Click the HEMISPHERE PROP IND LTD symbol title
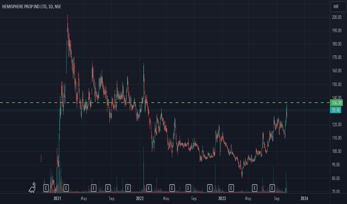347x204 pixels. (x=32, y=7)
